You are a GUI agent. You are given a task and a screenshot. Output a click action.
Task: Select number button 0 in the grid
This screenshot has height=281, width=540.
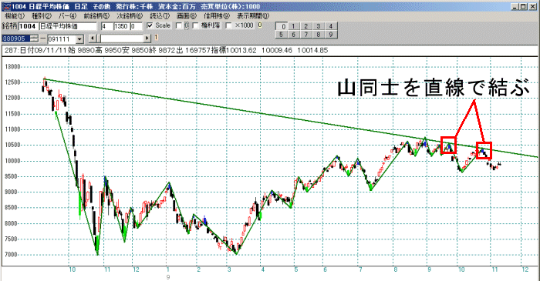pyautogui.click(x=283, y=26)
